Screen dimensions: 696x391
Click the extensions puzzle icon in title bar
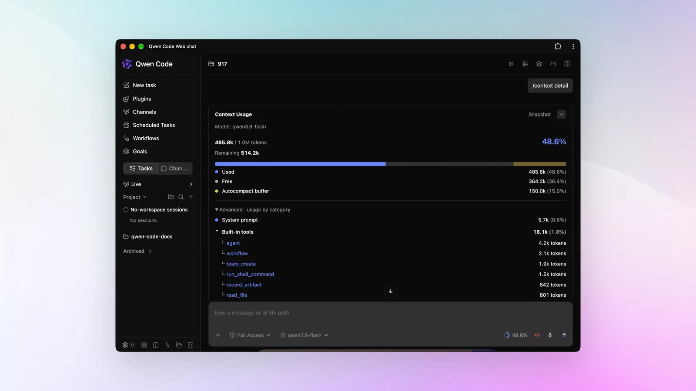click(x=558, y=46)
